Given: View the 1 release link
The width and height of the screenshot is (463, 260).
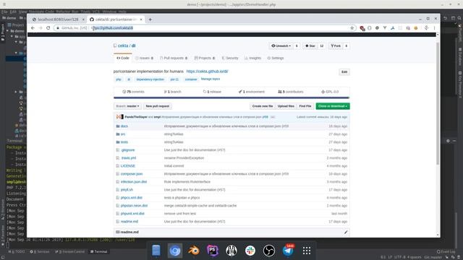Looking at the screenshot, I should pos(212,92).
